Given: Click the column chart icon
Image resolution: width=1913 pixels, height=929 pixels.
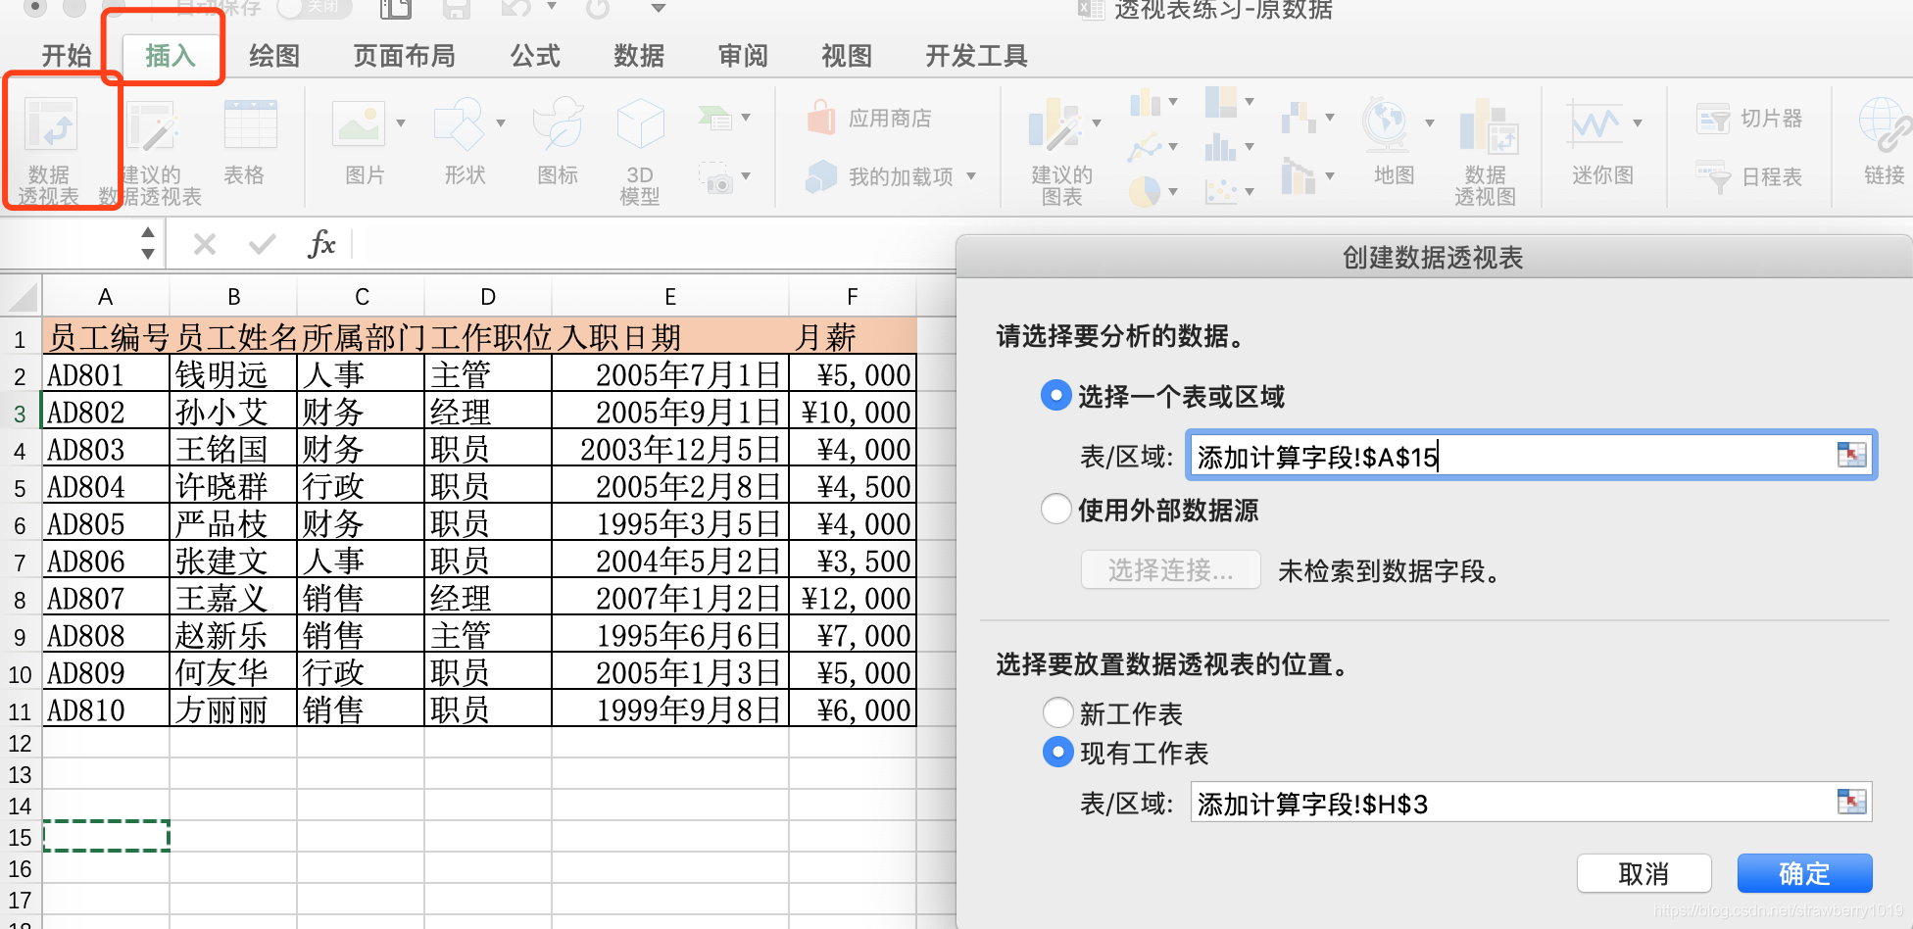Looking at the screenshot, I should [1145, 103].
